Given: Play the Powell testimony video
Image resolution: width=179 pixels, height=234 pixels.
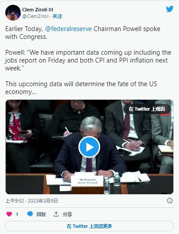Looking at the screenshot, I should (89, 147).
